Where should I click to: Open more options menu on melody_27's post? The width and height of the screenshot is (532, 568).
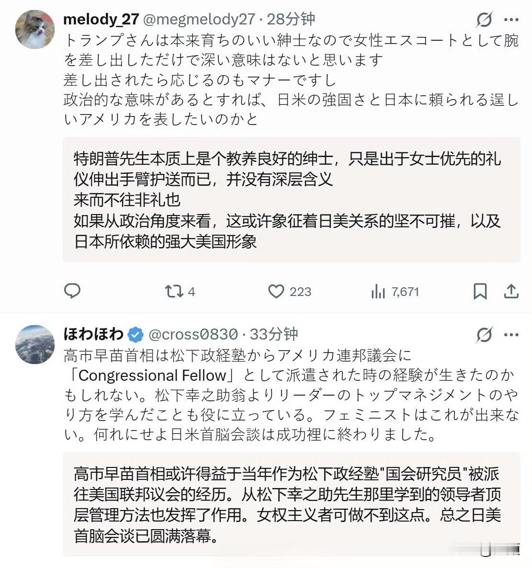click(511, 20)
